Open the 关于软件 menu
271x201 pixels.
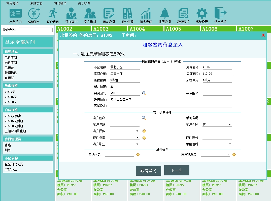click(84, 4)
